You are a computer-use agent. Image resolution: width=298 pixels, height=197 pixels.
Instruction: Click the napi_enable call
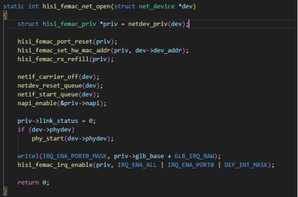point(37,104)
